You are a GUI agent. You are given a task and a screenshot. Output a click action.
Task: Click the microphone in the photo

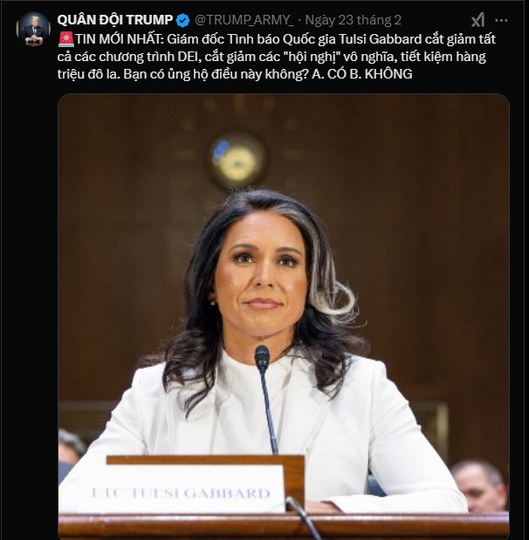coord(266,399)
